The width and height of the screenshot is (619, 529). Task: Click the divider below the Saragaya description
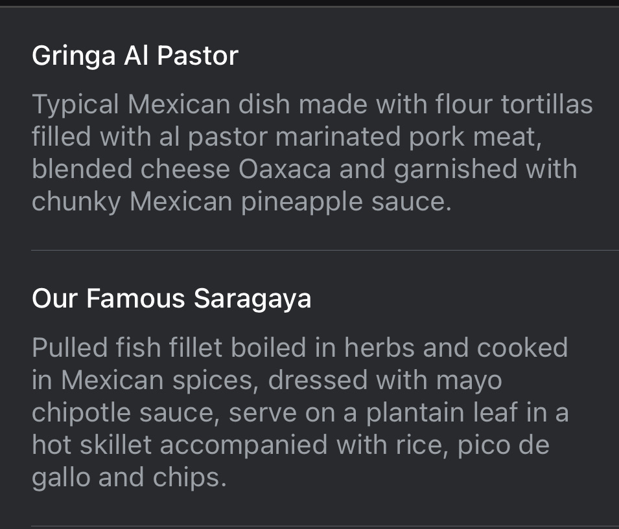point(325,526)
